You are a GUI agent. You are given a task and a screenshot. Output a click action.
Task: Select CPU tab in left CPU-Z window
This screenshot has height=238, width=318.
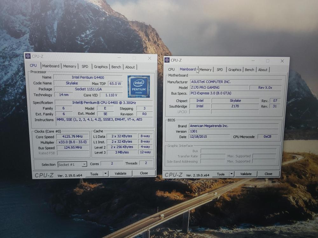tap(33, 66)
